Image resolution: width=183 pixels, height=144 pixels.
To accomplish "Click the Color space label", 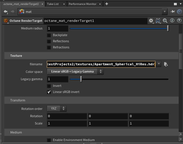I will click(x=34, y=72).
